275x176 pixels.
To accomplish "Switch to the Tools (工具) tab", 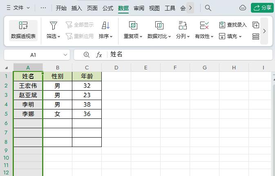I will (170, 8).
